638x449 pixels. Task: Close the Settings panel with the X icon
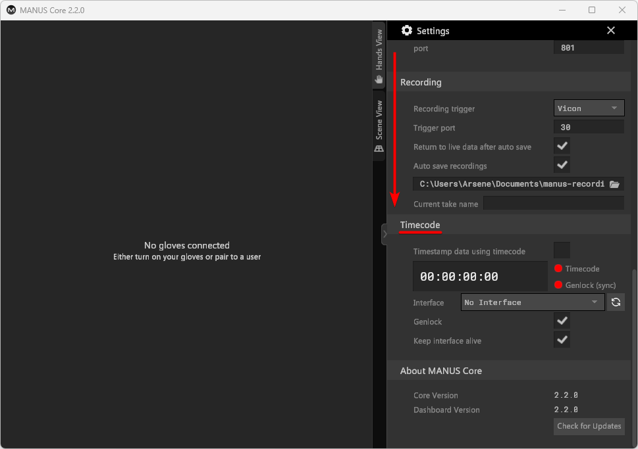pos(610,30)
